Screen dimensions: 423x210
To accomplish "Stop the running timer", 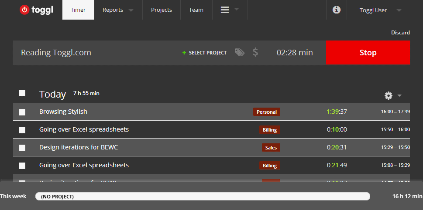I will click(x=368, y=52).
